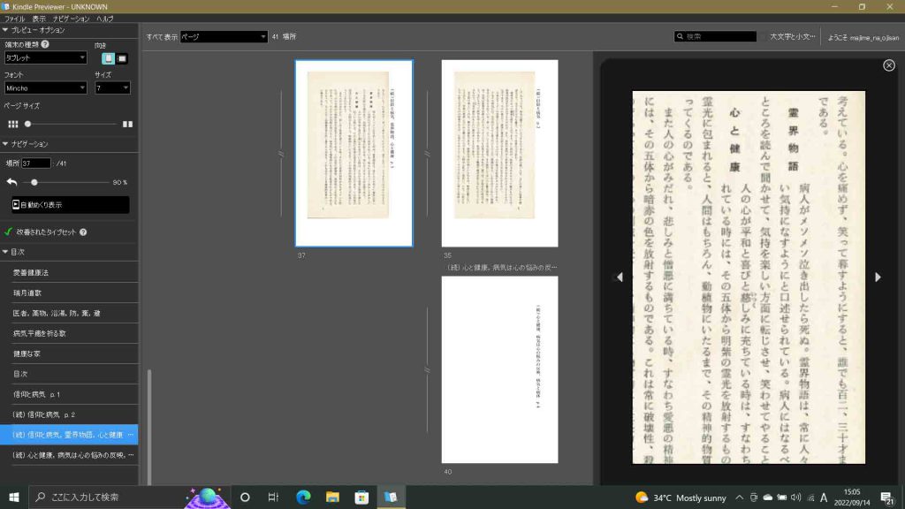The image size is (905, 509).
Task: Click the OneDrive cloud tray icon
Action: tap(768, 498)
